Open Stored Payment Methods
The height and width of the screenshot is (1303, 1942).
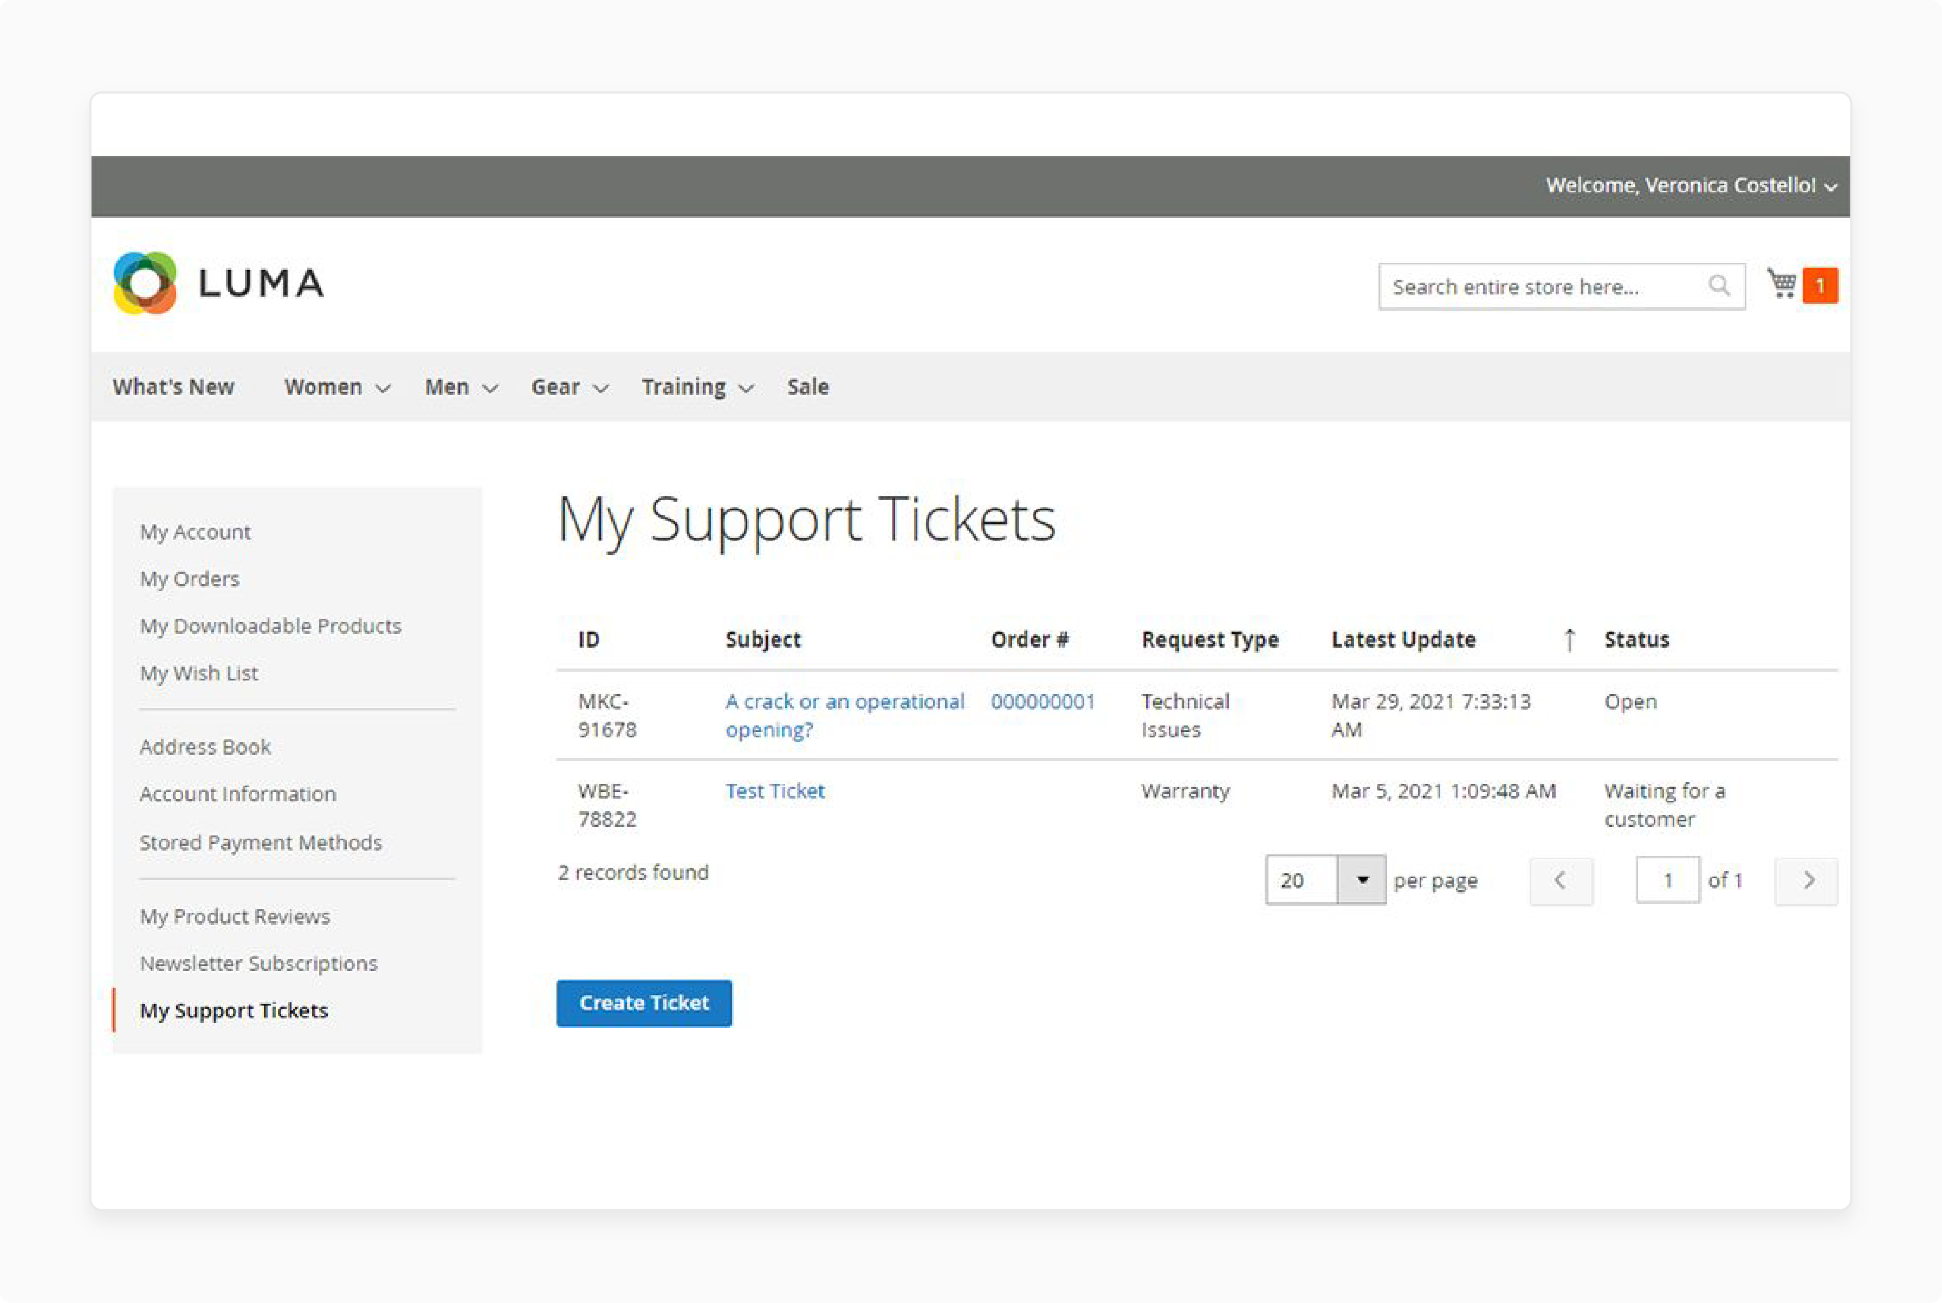click(261, 842)
